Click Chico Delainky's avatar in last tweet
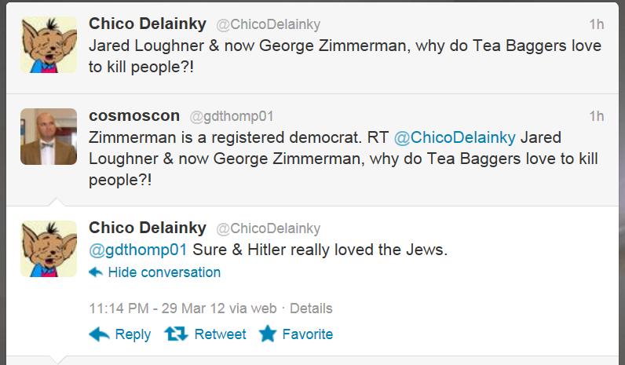This screenshot has height=365, width=625. click(x=49, y=248)
